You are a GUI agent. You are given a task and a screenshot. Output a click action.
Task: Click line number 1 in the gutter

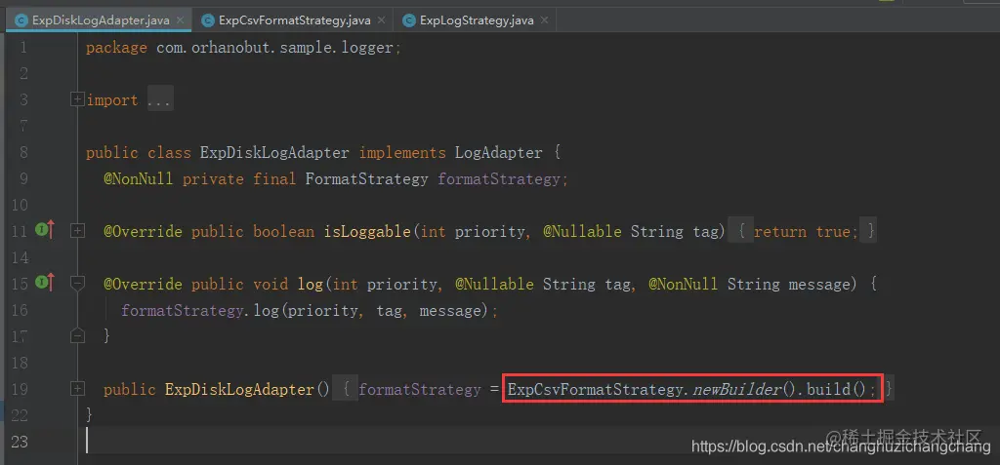pyautogui.click(x=23, y=48)
